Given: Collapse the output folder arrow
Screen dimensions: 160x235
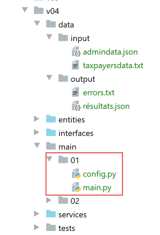Looking at the screenshot, I should [x=49, y=77].
